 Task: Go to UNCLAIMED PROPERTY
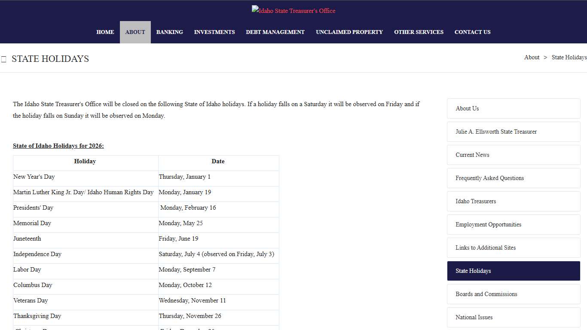point(349,32)
